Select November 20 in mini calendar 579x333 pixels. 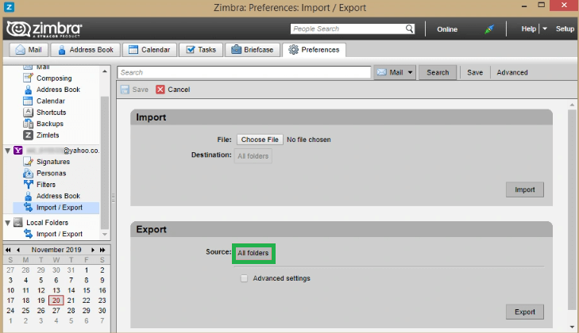tap(56, 300)
